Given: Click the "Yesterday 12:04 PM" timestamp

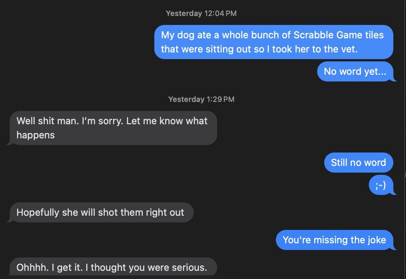Looking at the screenshot, I should tap(201, 13).
